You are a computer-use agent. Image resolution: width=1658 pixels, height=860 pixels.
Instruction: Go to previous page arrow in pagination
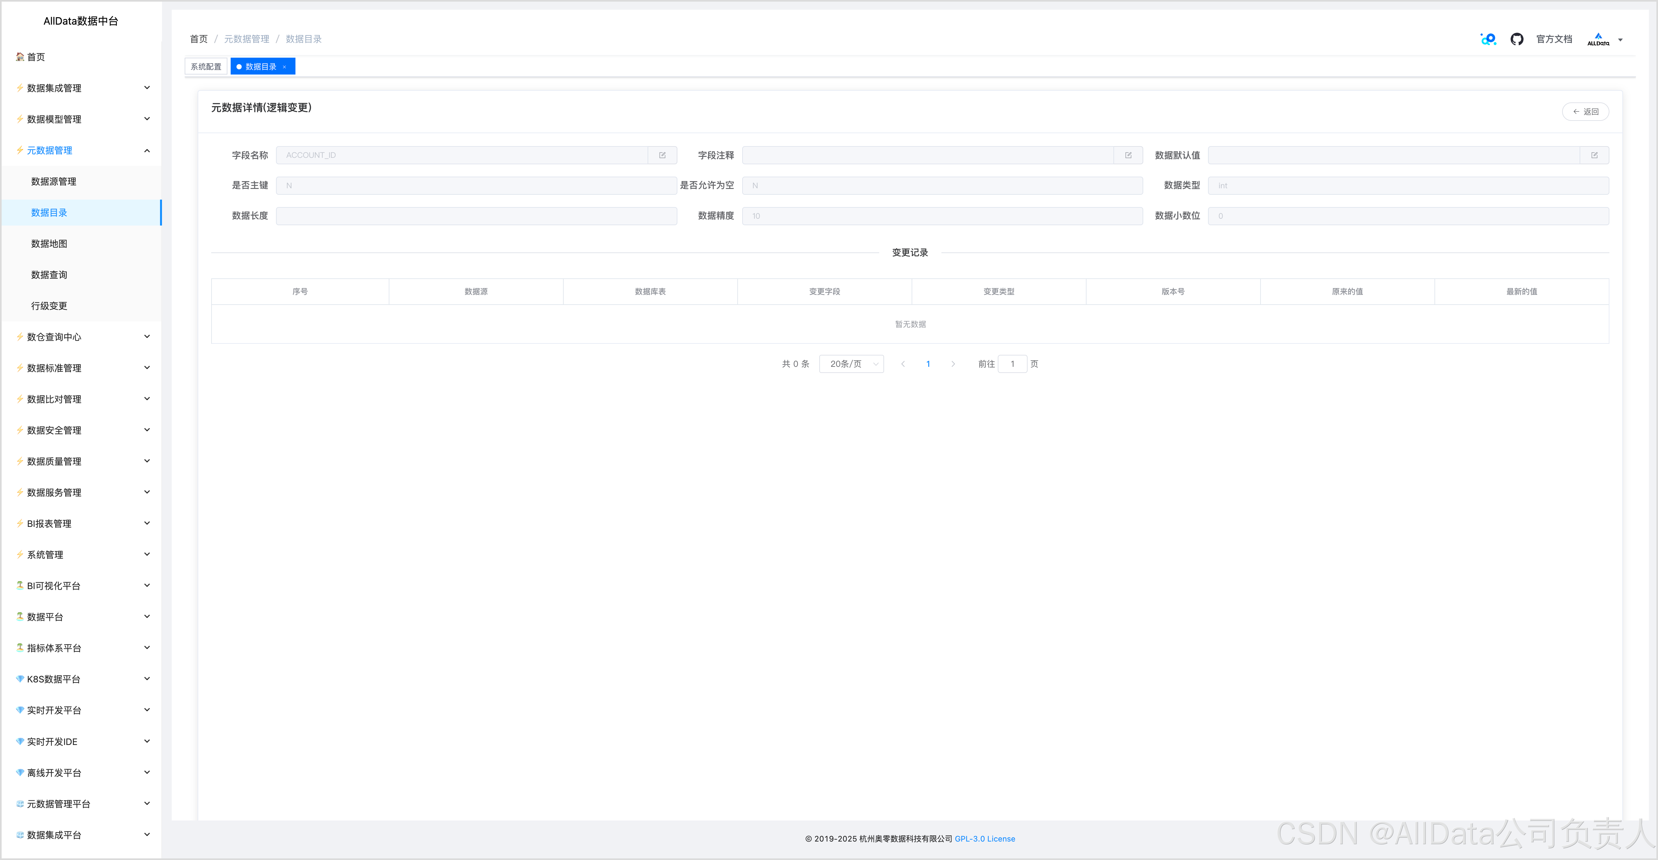click(902, 364)
